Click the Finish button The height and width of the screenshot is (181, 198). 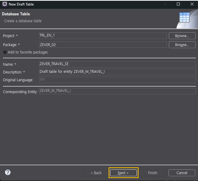tap(153, 173)
